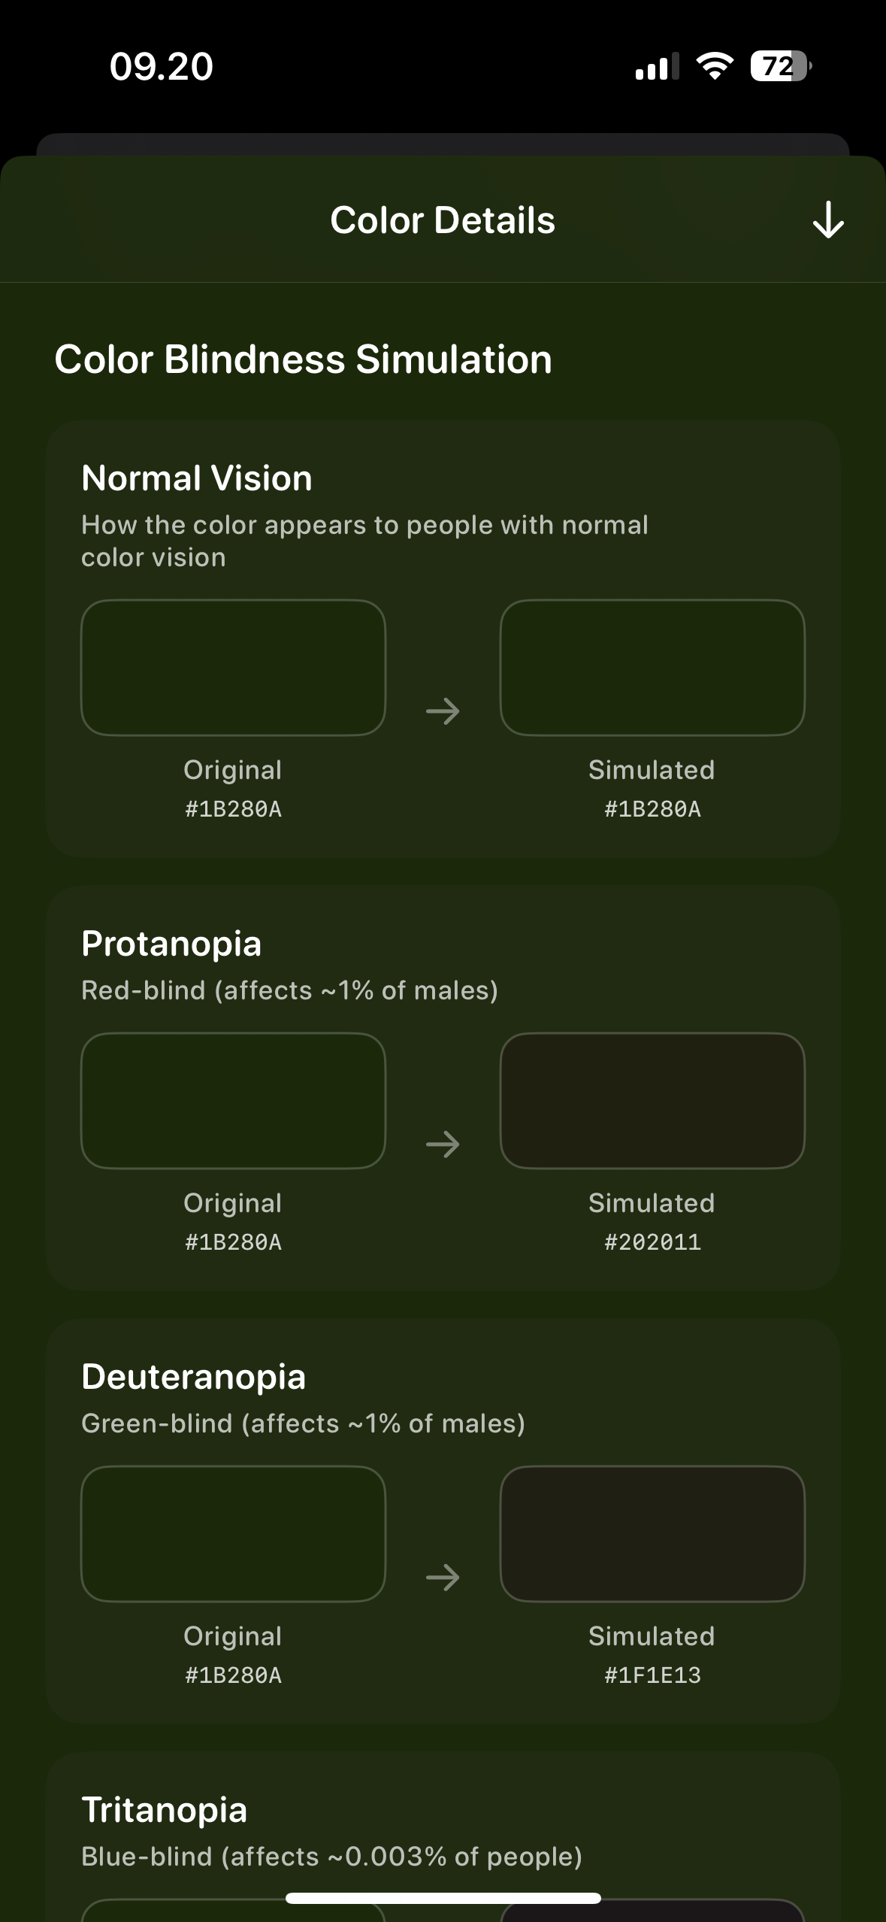The image size is (886, 1922).
Task: Tap the Wi-Fi status icon
Action: pyautogui.click(x=715, y=66)
